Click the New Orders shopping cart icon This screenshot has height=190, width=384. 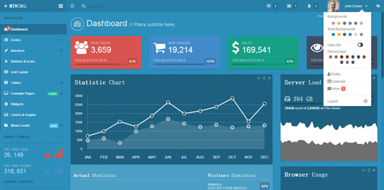pyautogui.click(x=159, y=48)
